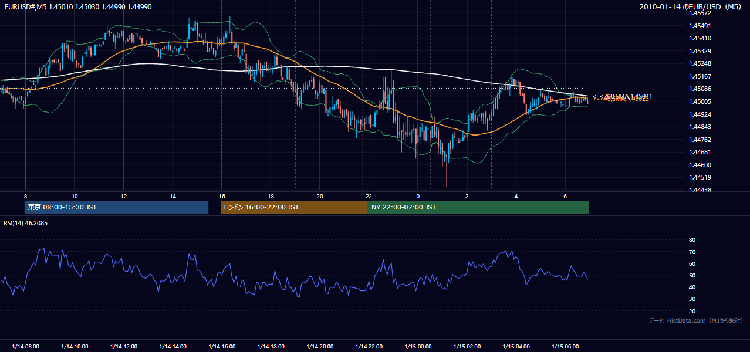Click the 1.44843 price axis label
The height and width of the screenshot is (352, 750).
(x=700, y=127)
